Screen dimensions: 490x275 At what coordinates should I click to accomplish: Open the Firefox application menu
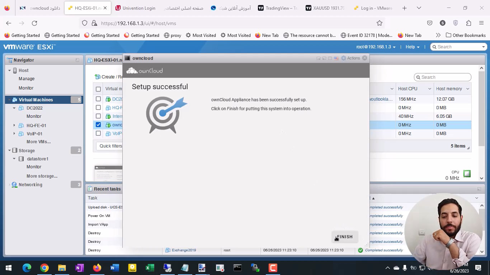[x=481, y=23]
